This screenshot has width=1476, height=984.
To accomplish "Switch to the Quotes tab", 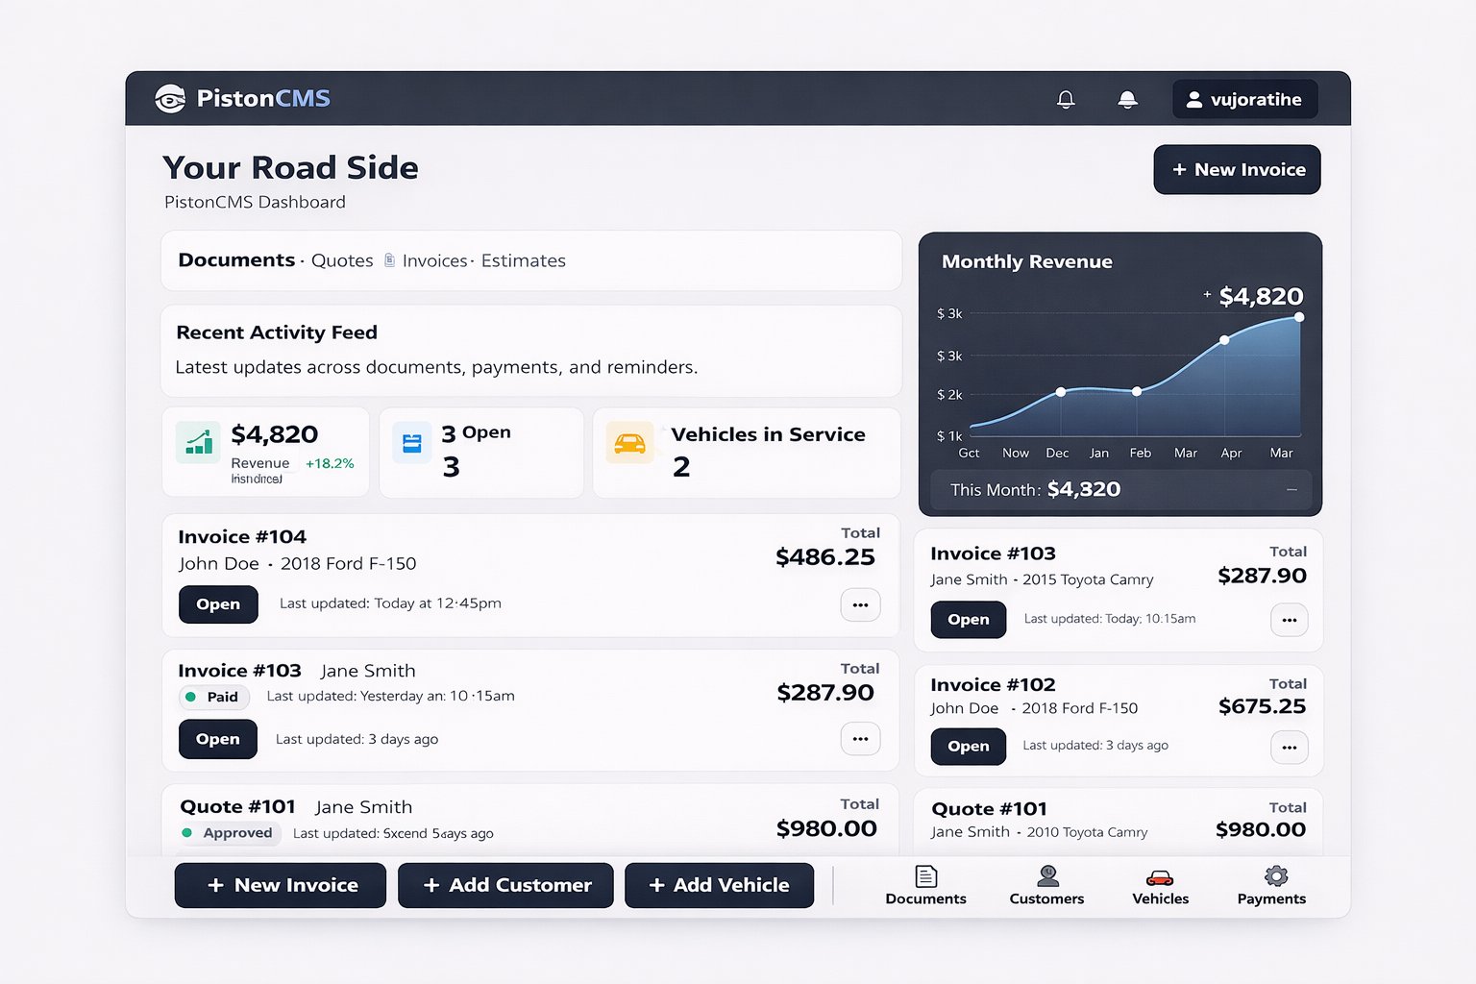I will tap(341, 260).
